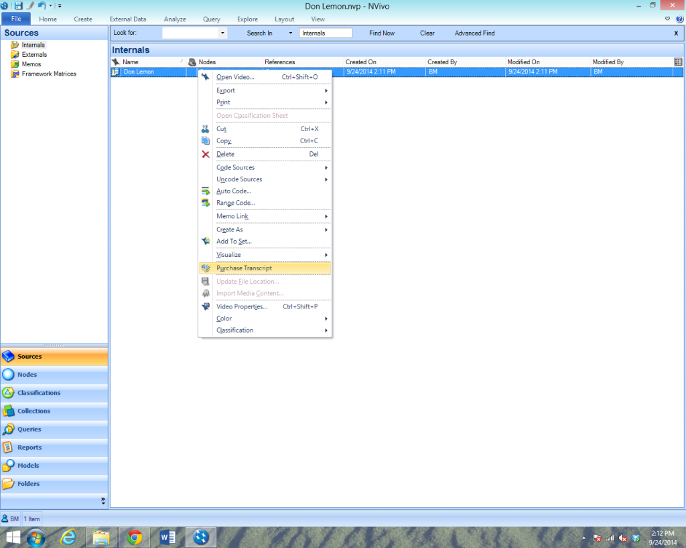This screenshot has width=686, height=548.
Task: Open the Search In dropdown arrow
Action: [x=291, y=33]
